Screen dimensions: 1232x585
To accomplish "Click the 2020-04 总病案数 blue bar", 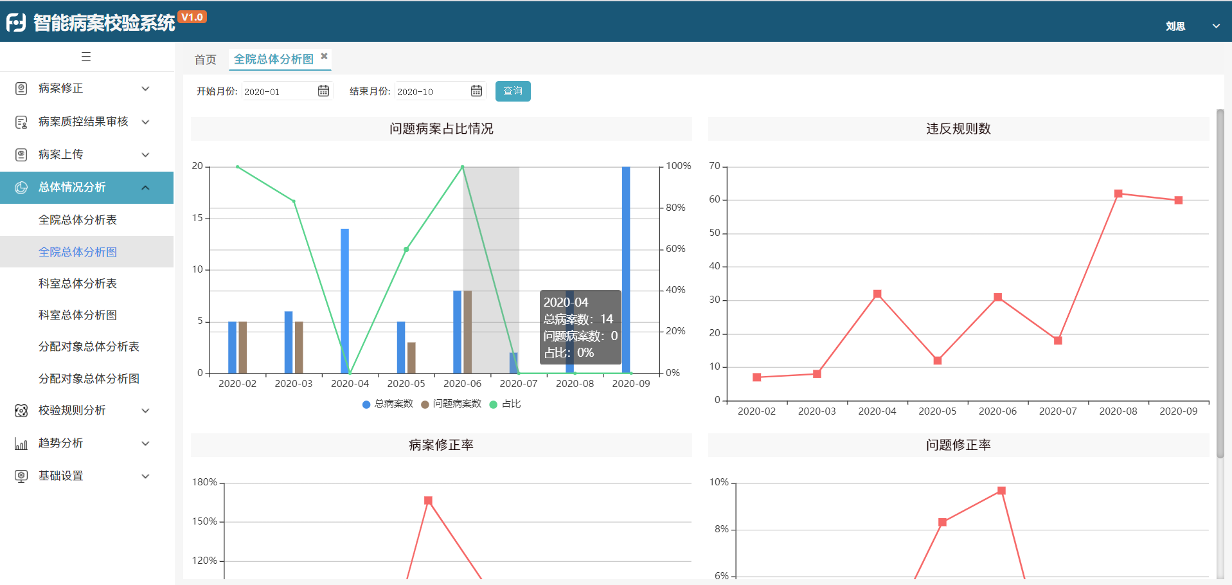I will pyautogui.click(x=345, y=301).
